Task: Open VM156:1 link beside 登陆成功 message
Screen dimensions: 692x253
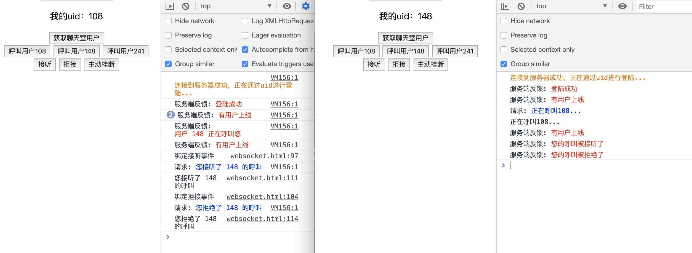Action: (284, 104)
